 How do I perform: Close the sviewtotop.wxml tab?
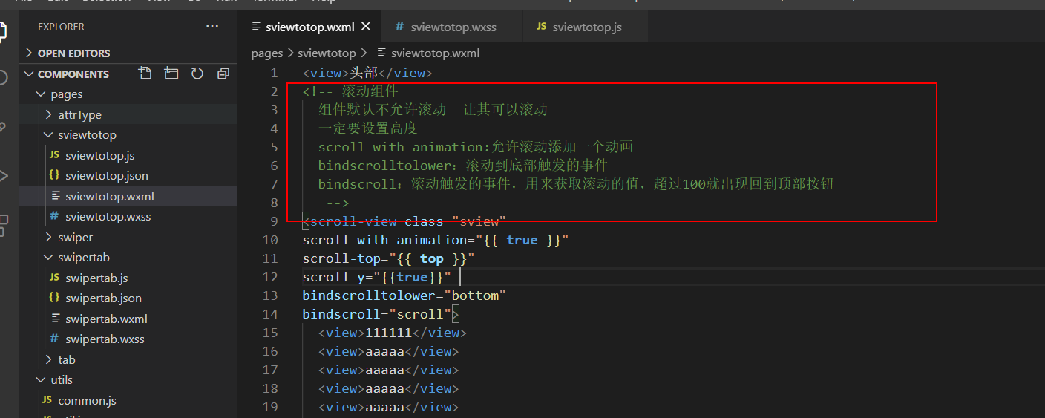coord(366,27)
